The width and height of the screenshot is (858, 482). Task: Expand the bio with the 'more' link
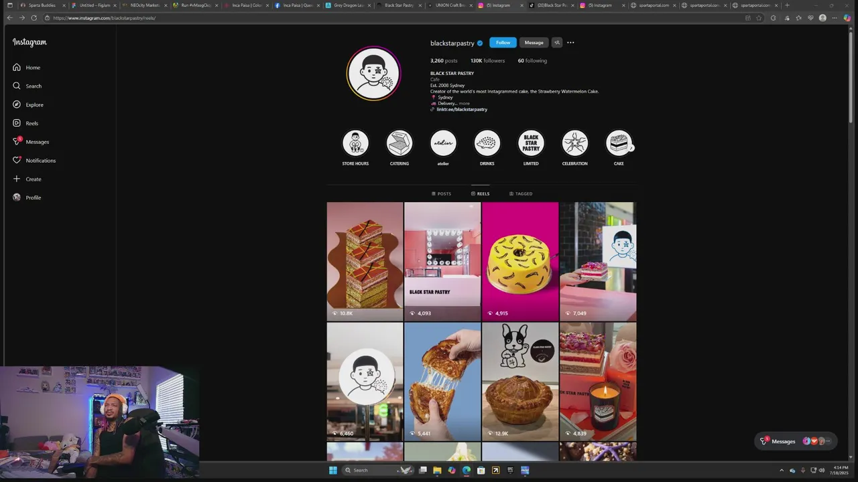pos(464,103)
